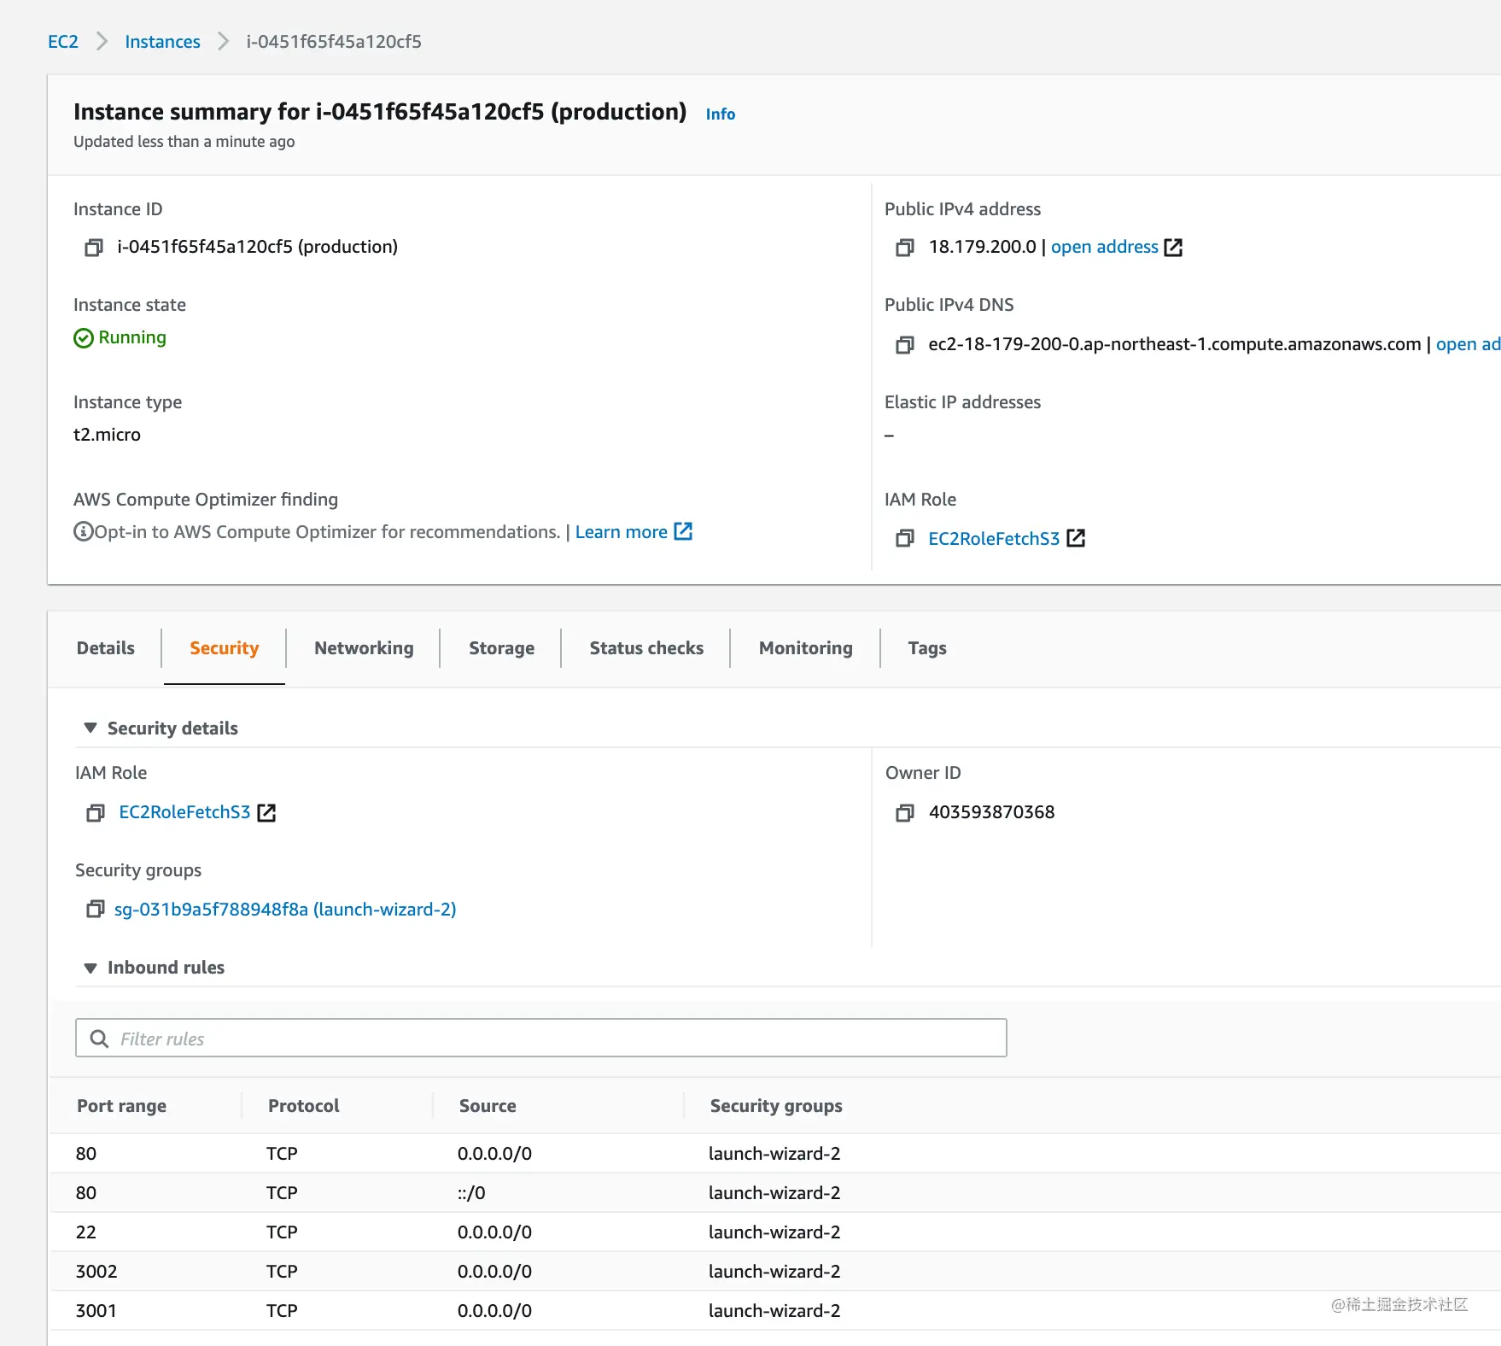Copy IAM Role name in summary panel
Image resolution: width=1501 pixels, height=1346 pixels.
click(x=904, y=539)
